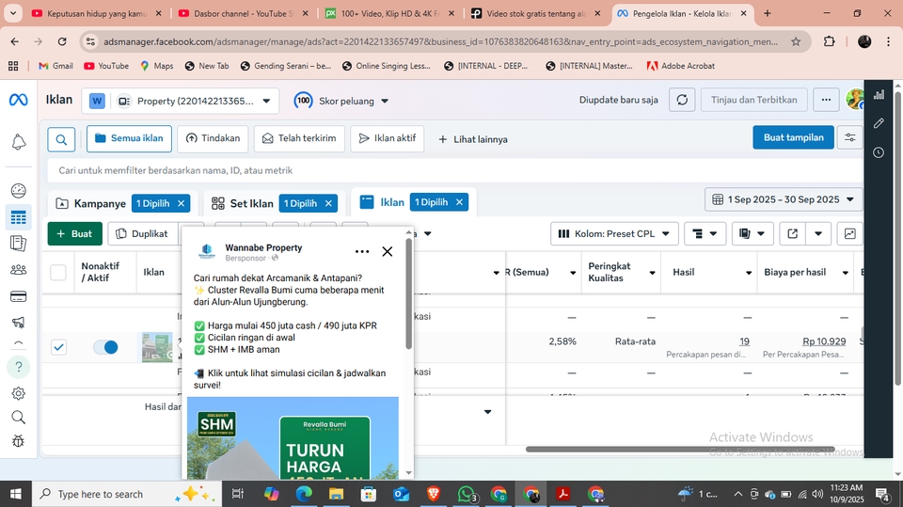Screen dimensions: 903x507
Task: Uncheck the selected ad row checkbox
Action: pos(58,347)
